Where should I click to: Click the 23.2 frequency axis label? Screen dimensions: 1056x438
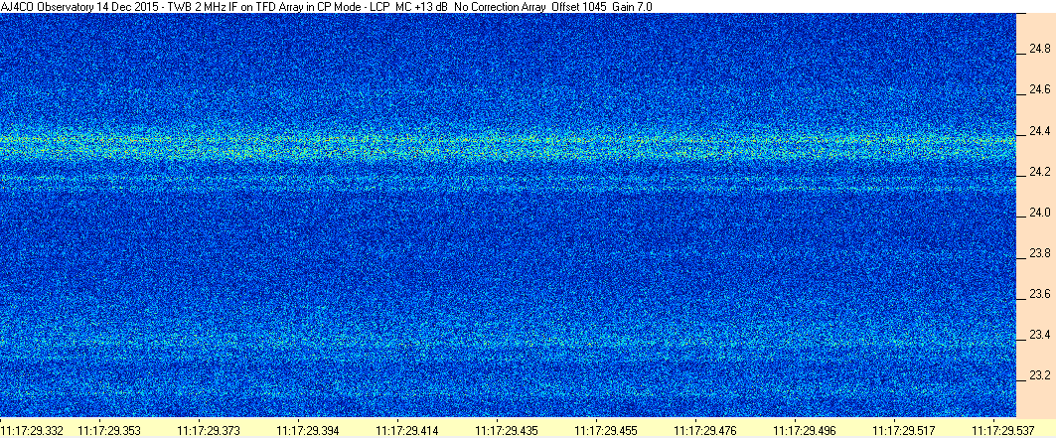pyautogui.click(x=1040, y=375)
